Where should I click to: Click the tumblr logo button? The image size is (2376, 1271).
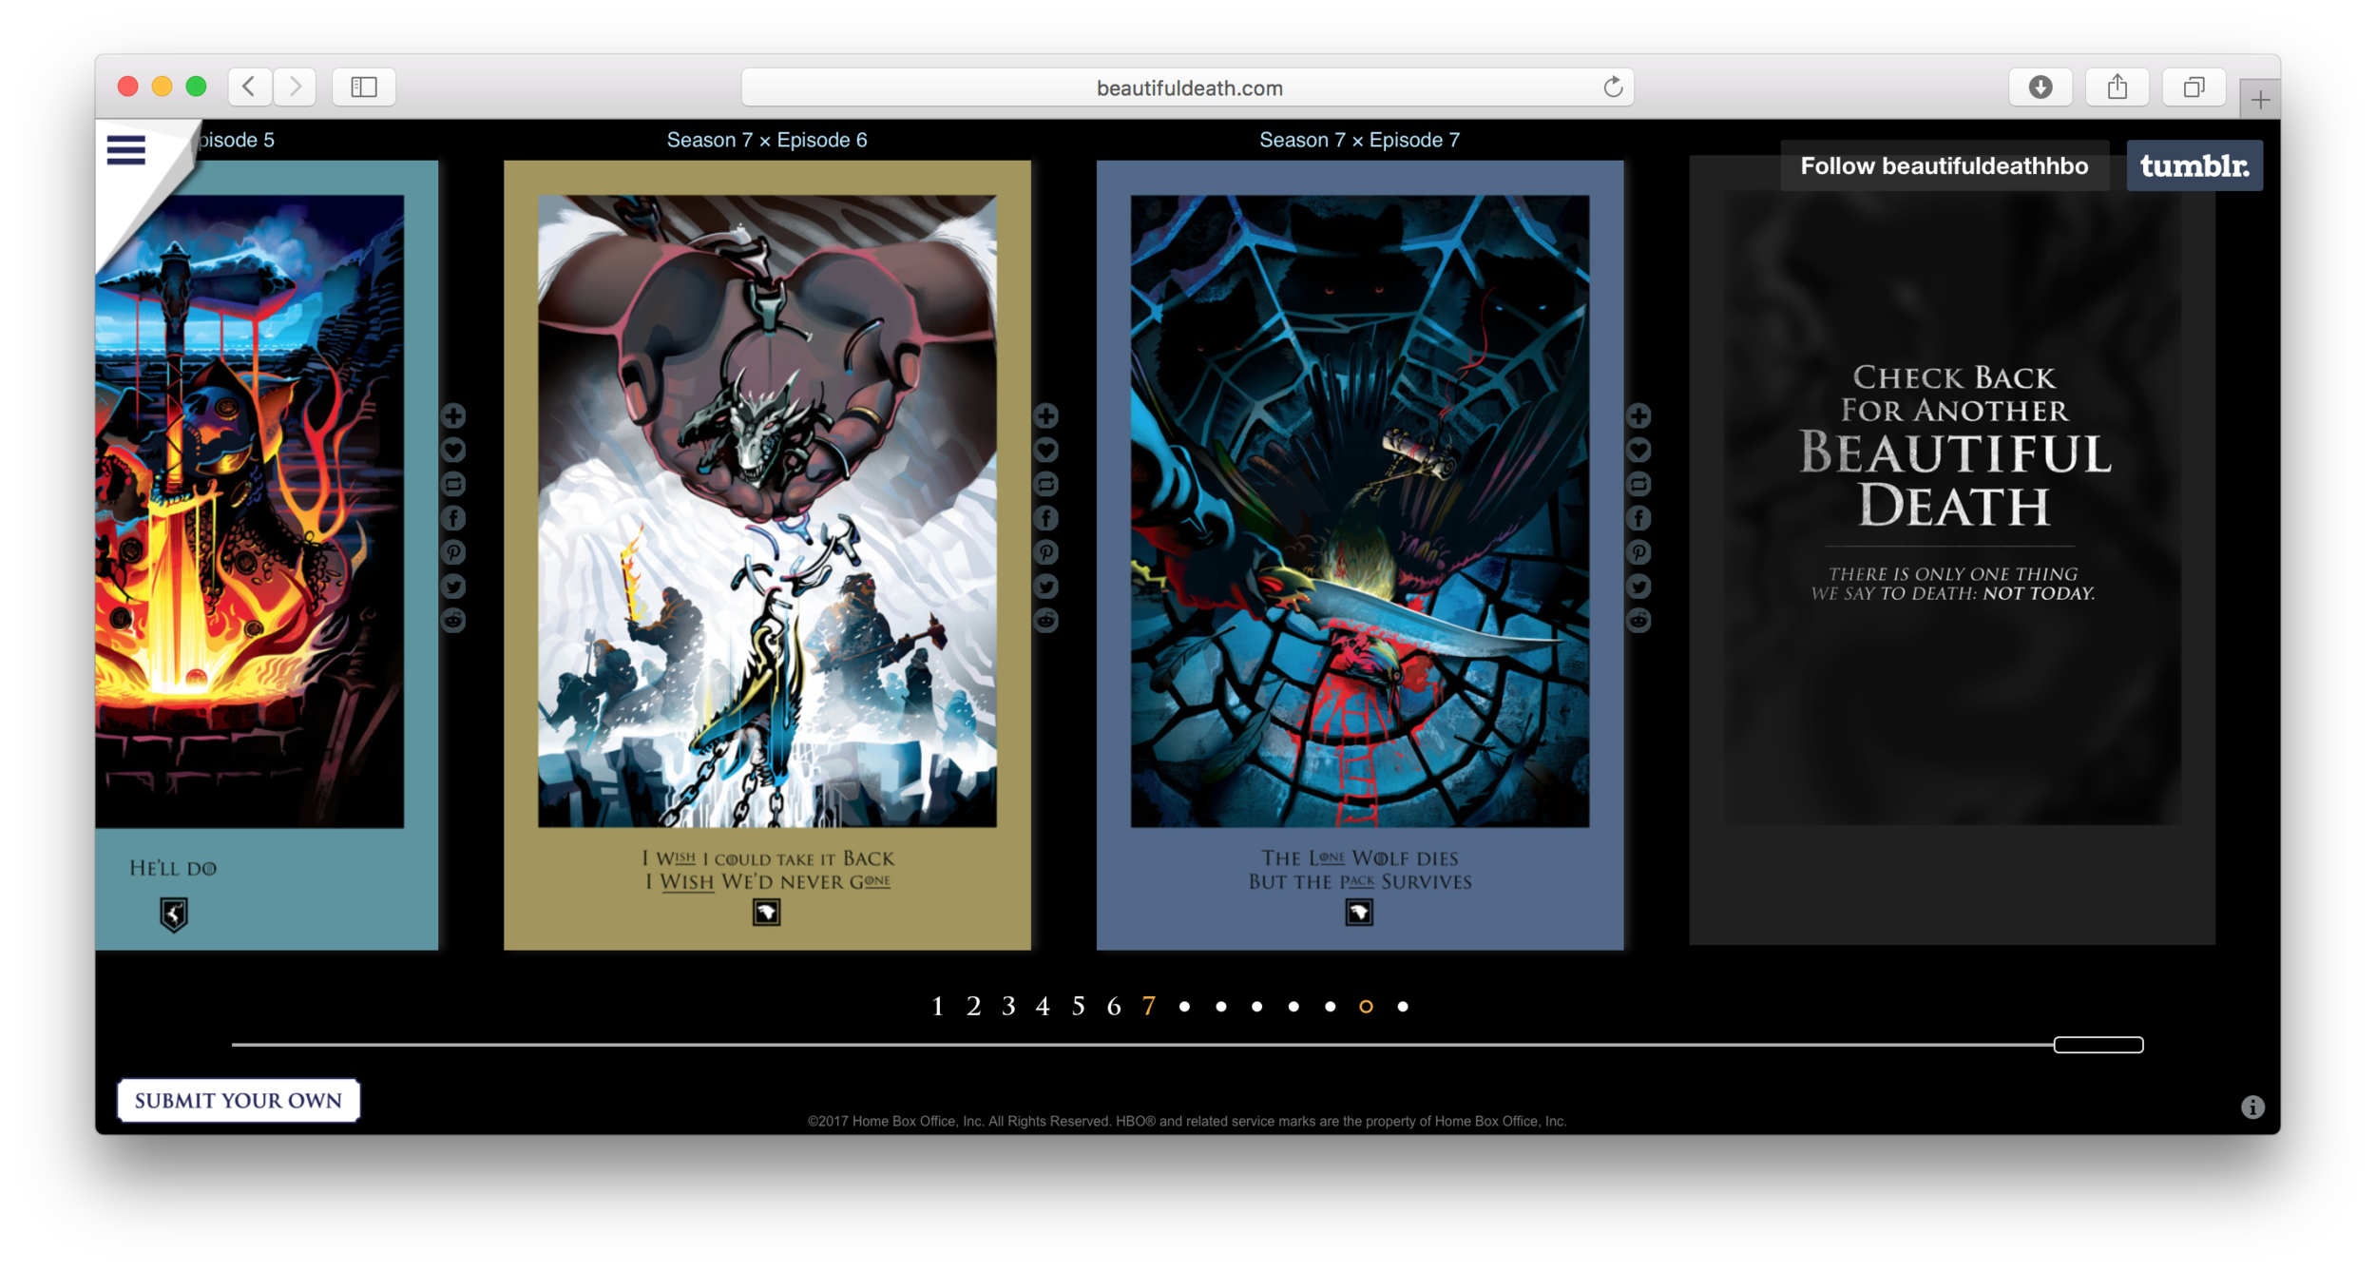click(2194, 166)
